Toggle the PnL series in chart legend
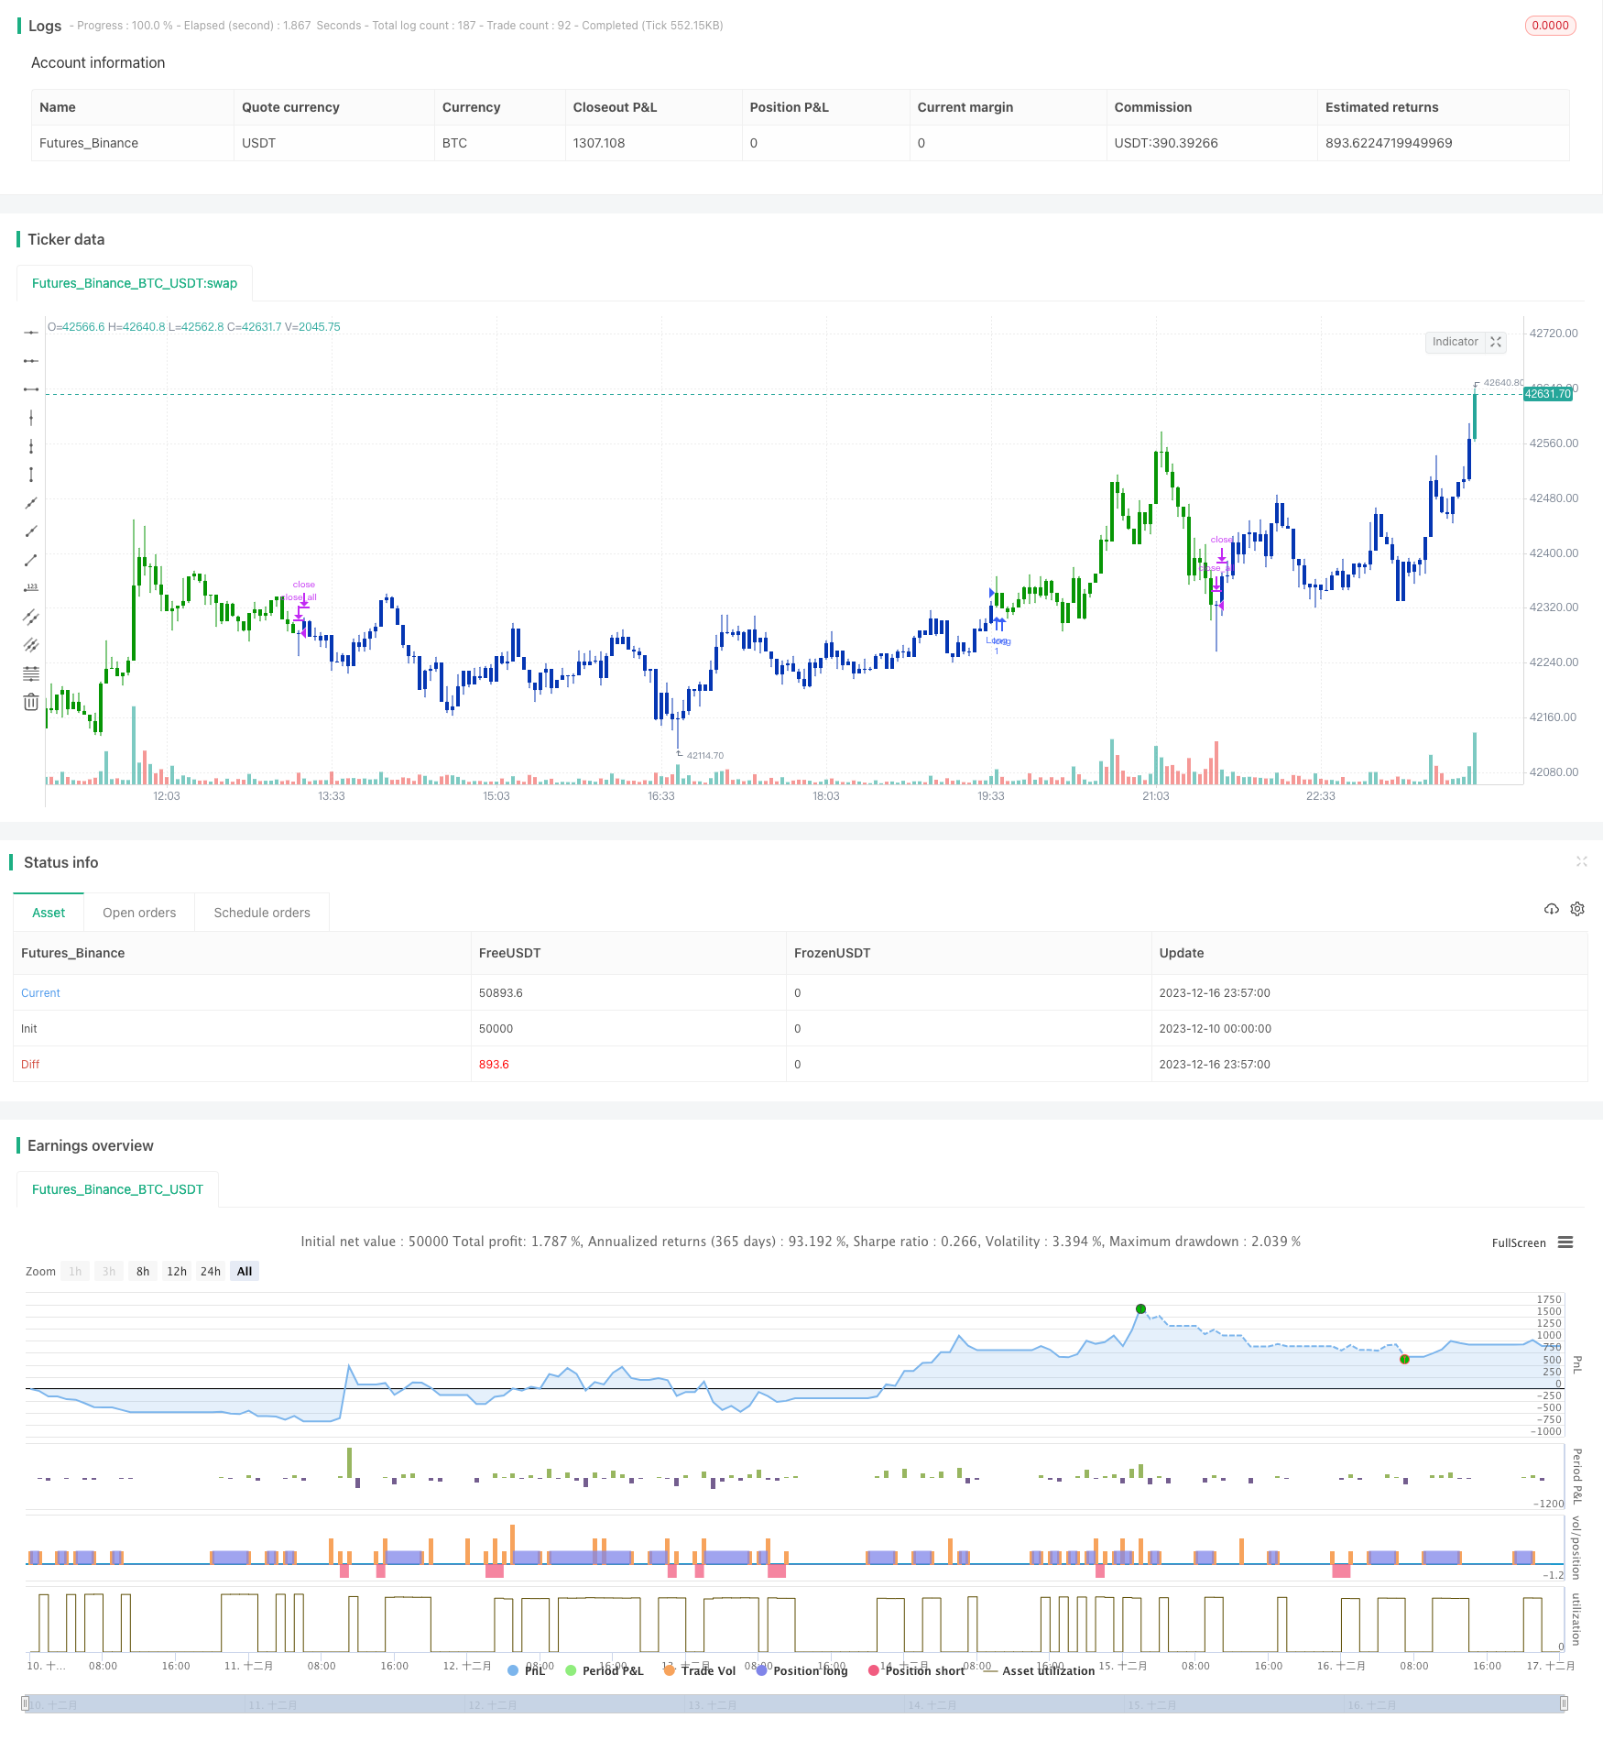Viewport: 1603px width, 1740px height. click(527, 1670)
